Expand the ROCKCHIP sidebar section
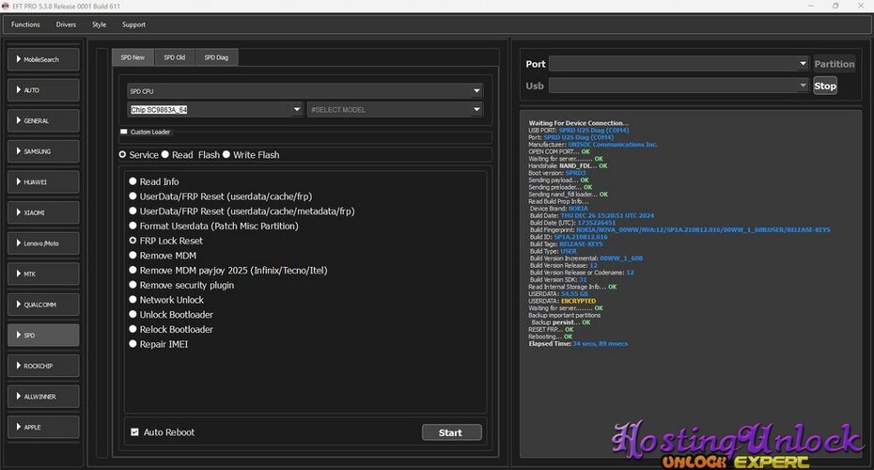 click(x=43, y=367)
